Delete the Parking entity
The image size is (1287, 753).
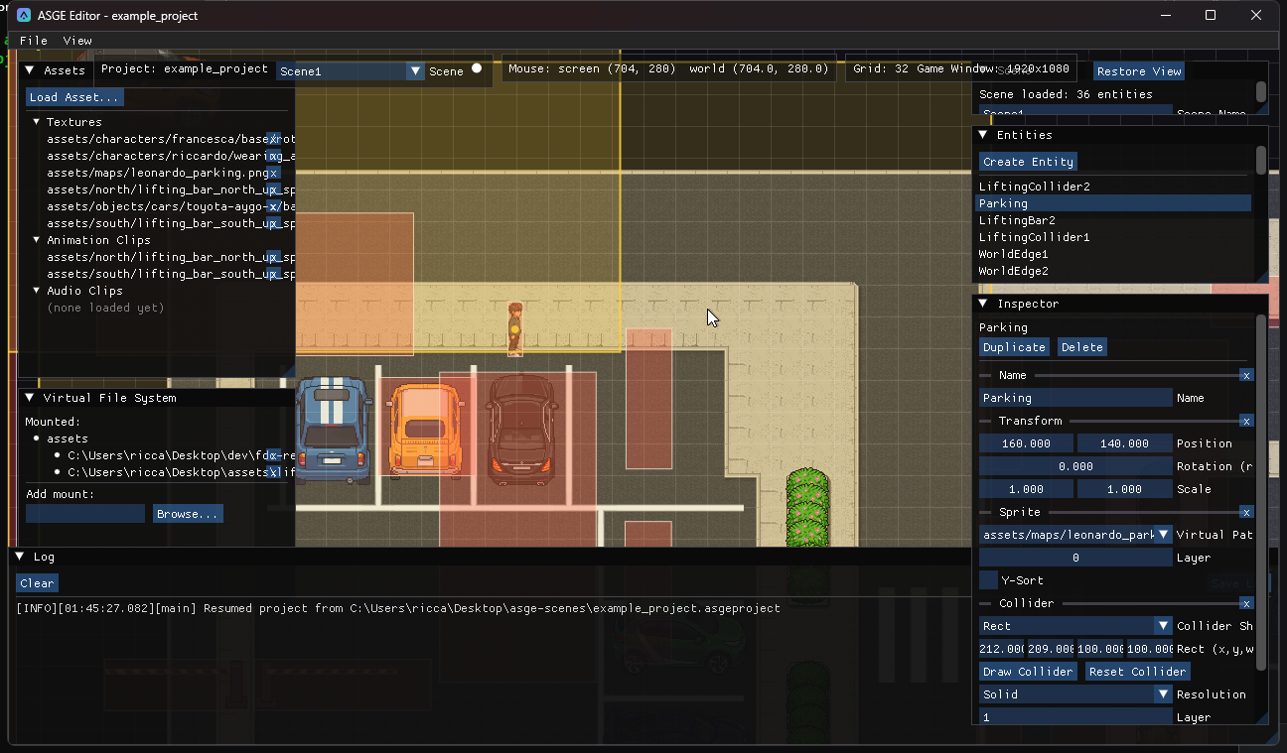click(x=1081, y=347)
